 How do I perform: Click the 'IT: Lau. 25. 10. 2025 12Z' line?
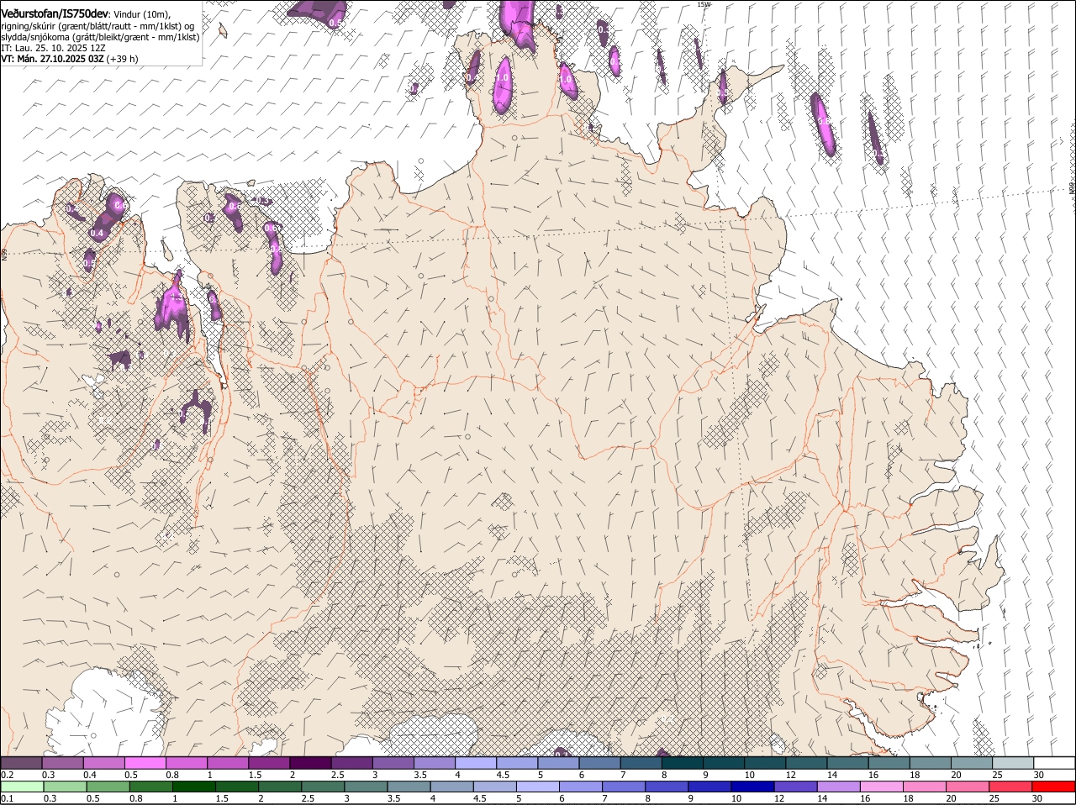(x=53, y=48)
